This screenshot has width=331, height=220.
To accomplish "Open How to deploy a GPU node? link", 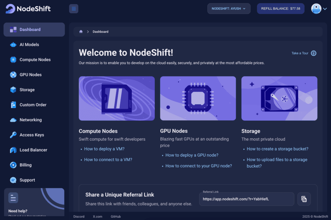I will 192,155.
